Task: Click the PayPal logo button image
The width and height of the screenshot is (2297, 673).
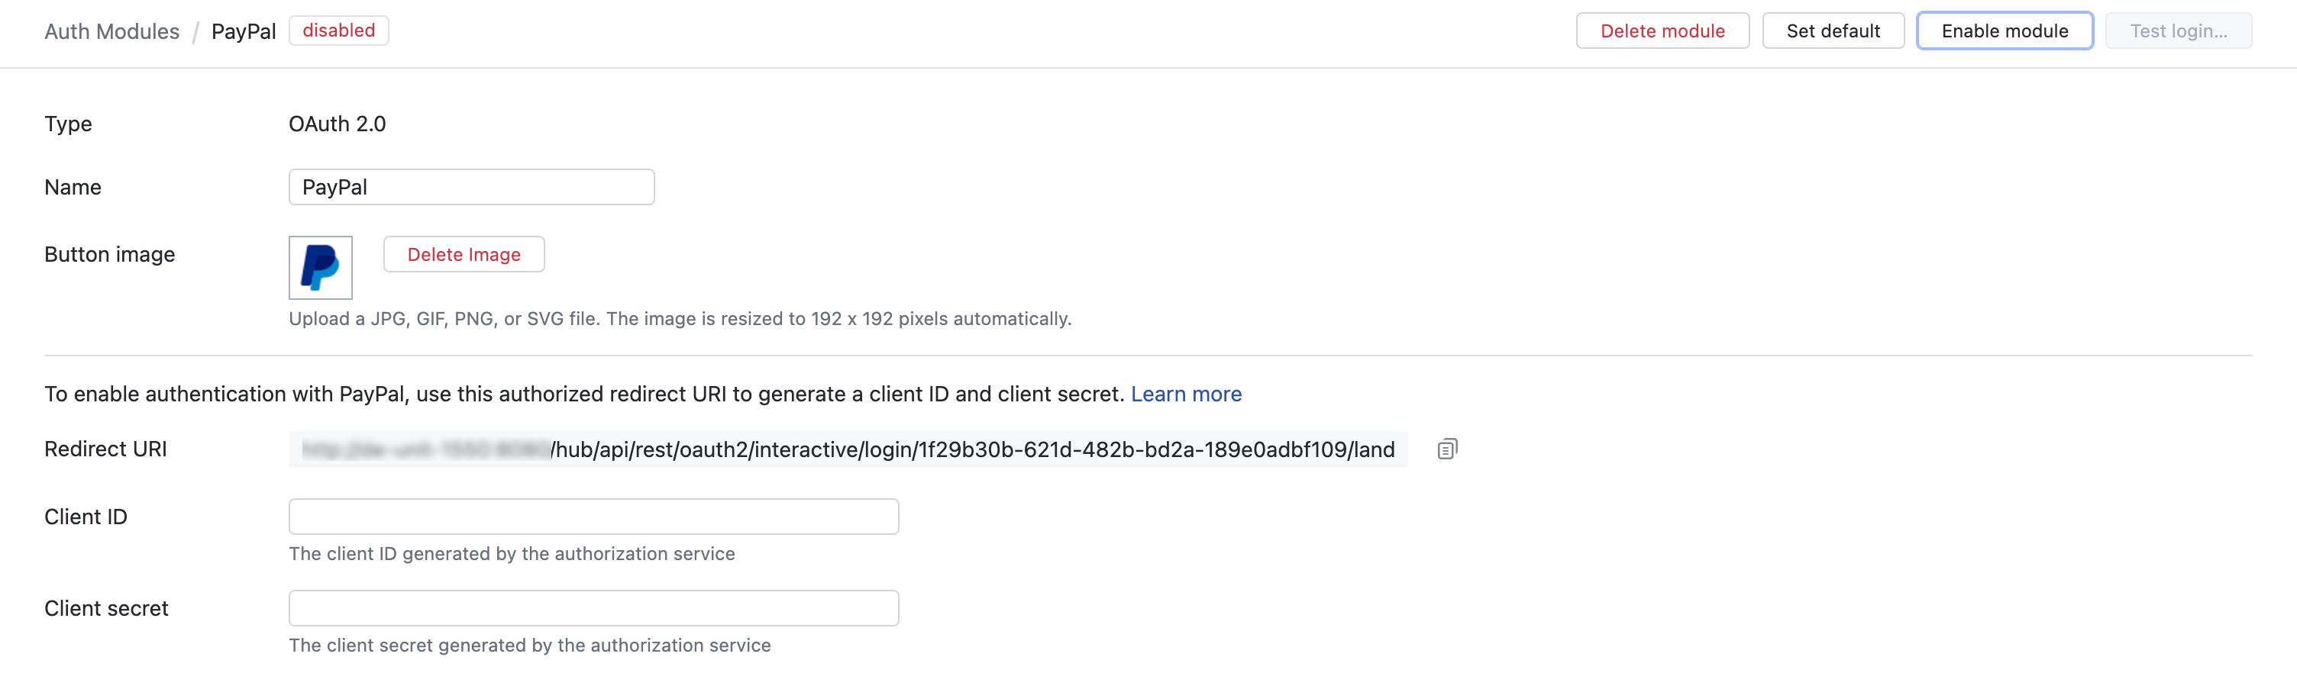Action: [x=320, y=267]
